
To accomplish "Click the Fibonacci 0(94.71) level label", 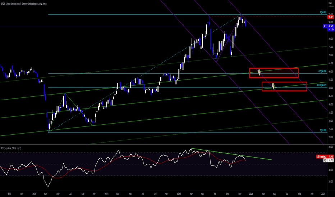I will pos(323,12).
